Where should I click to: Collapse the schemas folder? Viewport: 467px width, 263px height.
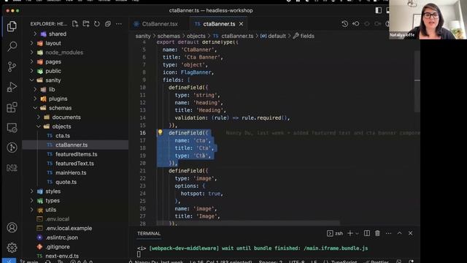coord(60,108)
